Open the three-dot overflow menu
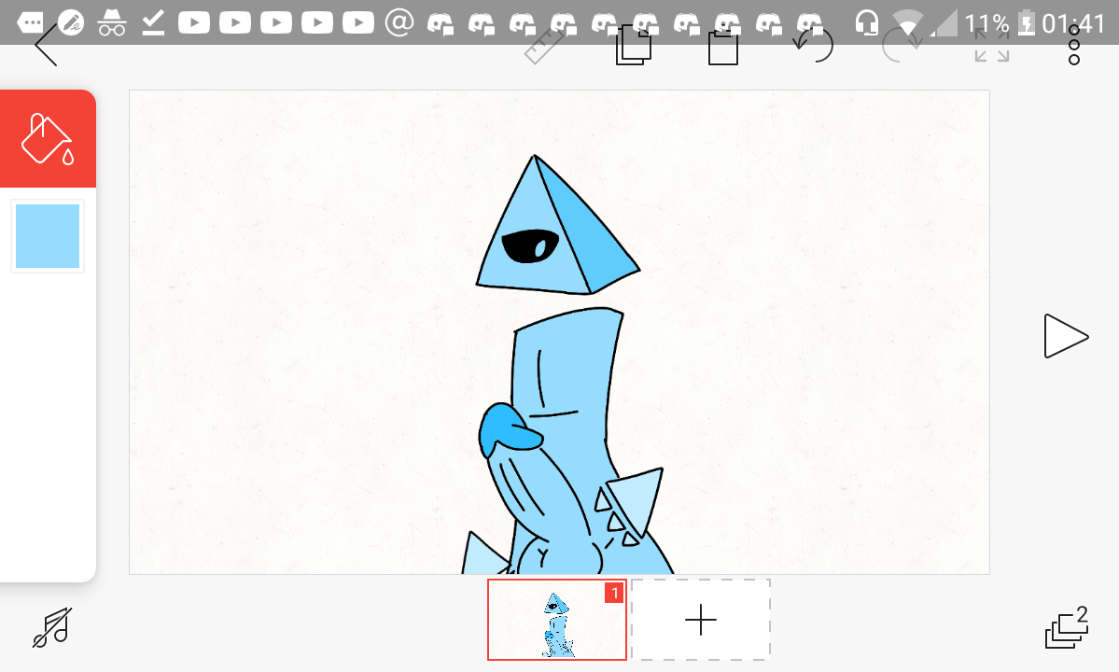Image resolution: width=1119 pixels, height=672 pixels. pos(1074,46)
